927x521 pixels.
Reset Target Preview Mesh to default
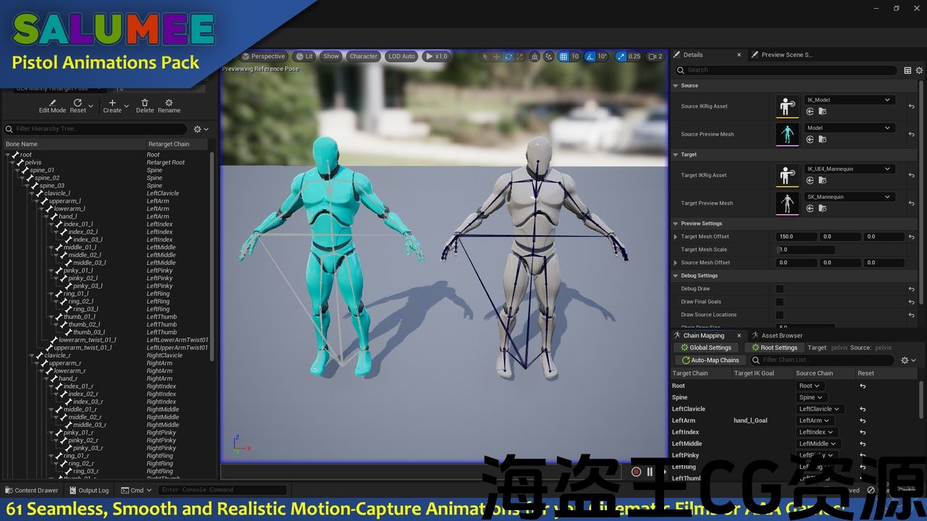tap(911, 203)
